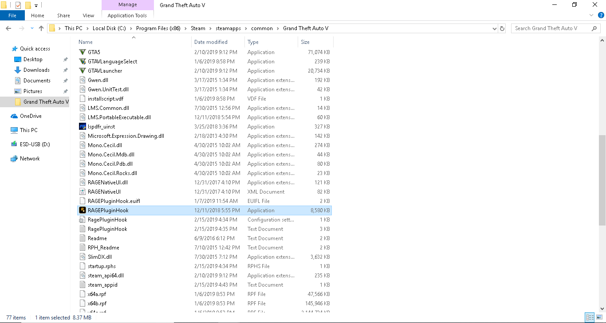Select the LMS.PortableExecutable.dll file

(x=119, y=117)
